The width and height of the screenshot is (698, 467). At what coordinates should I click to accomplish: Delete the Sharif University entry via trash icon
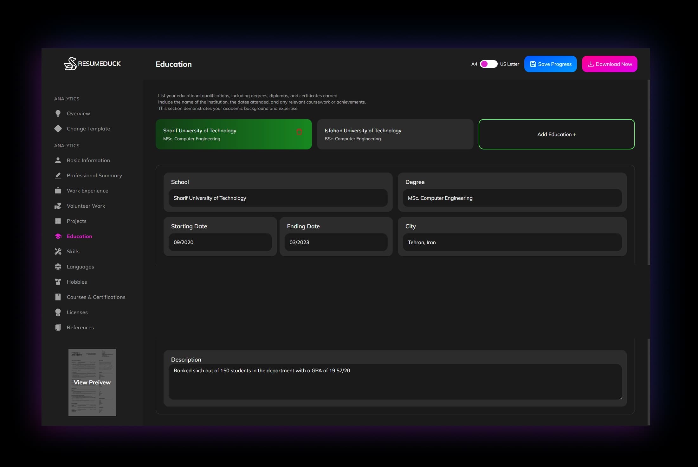pos(299,132)
